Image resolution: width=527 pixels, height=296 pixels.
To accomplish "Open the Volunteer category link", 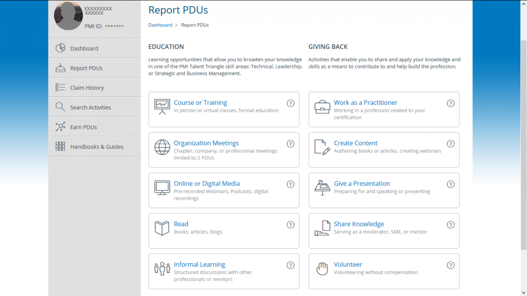I will (348, 265).
